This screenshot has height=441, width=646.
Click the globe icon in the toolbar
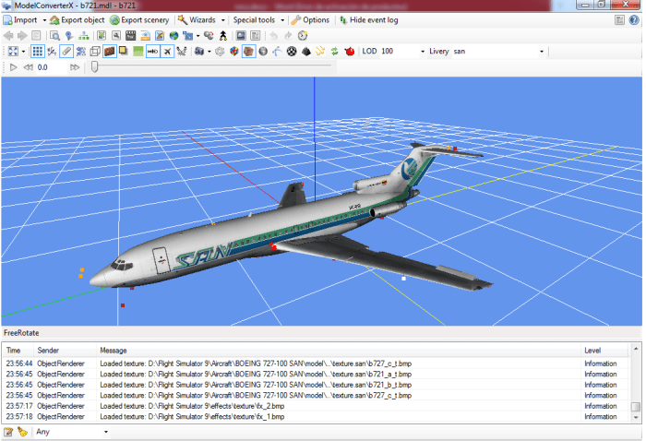click(173, 36)
